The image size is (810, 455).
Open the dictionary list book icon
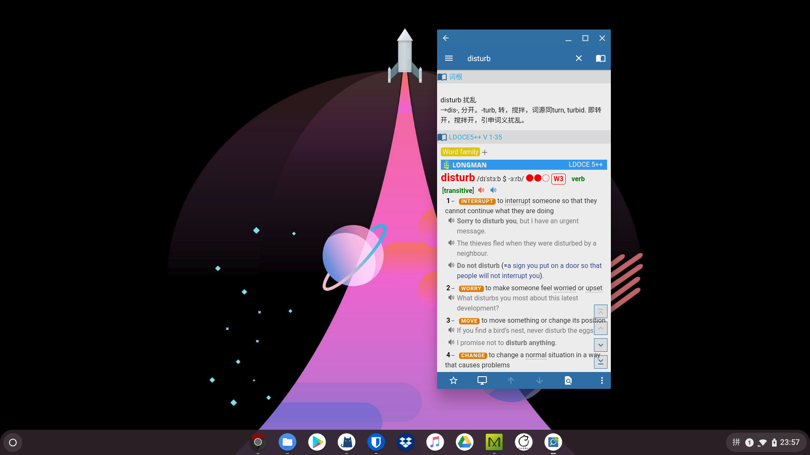point(601,59)
